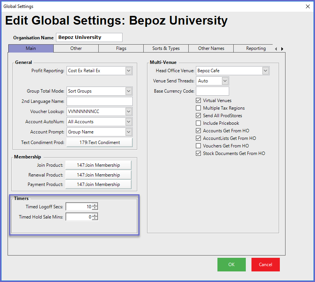Open the Profit Reporting dropdown
Image resolution: width=315 pixels, height=282 pixels.
coord(129,71)
